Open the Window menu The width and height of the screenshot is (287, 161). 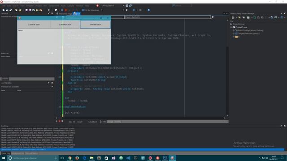[79, 6]
